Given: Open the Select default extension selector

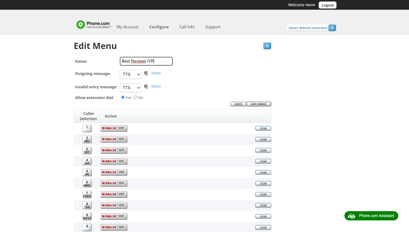Looking at the screenshot, I should point(308,28).
